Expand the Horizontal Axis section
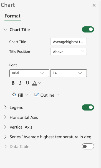This screenshot has height=168, width=101. click(x=21, y=117)
